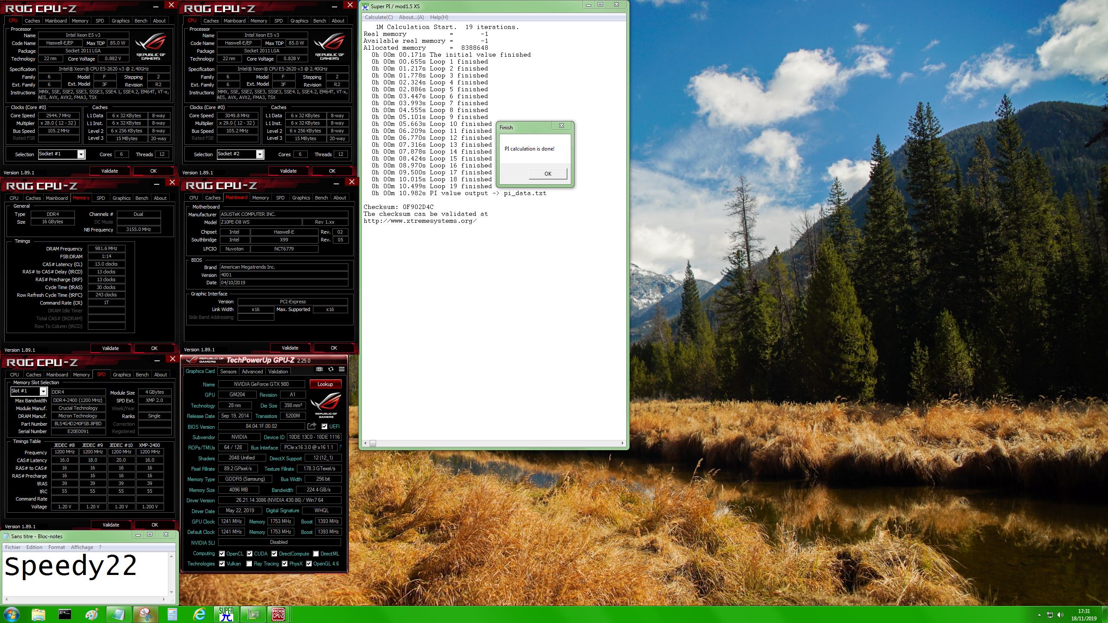Show hidden tray icons arrow
Viewport: 1108px width, 623px height.
1039,615
